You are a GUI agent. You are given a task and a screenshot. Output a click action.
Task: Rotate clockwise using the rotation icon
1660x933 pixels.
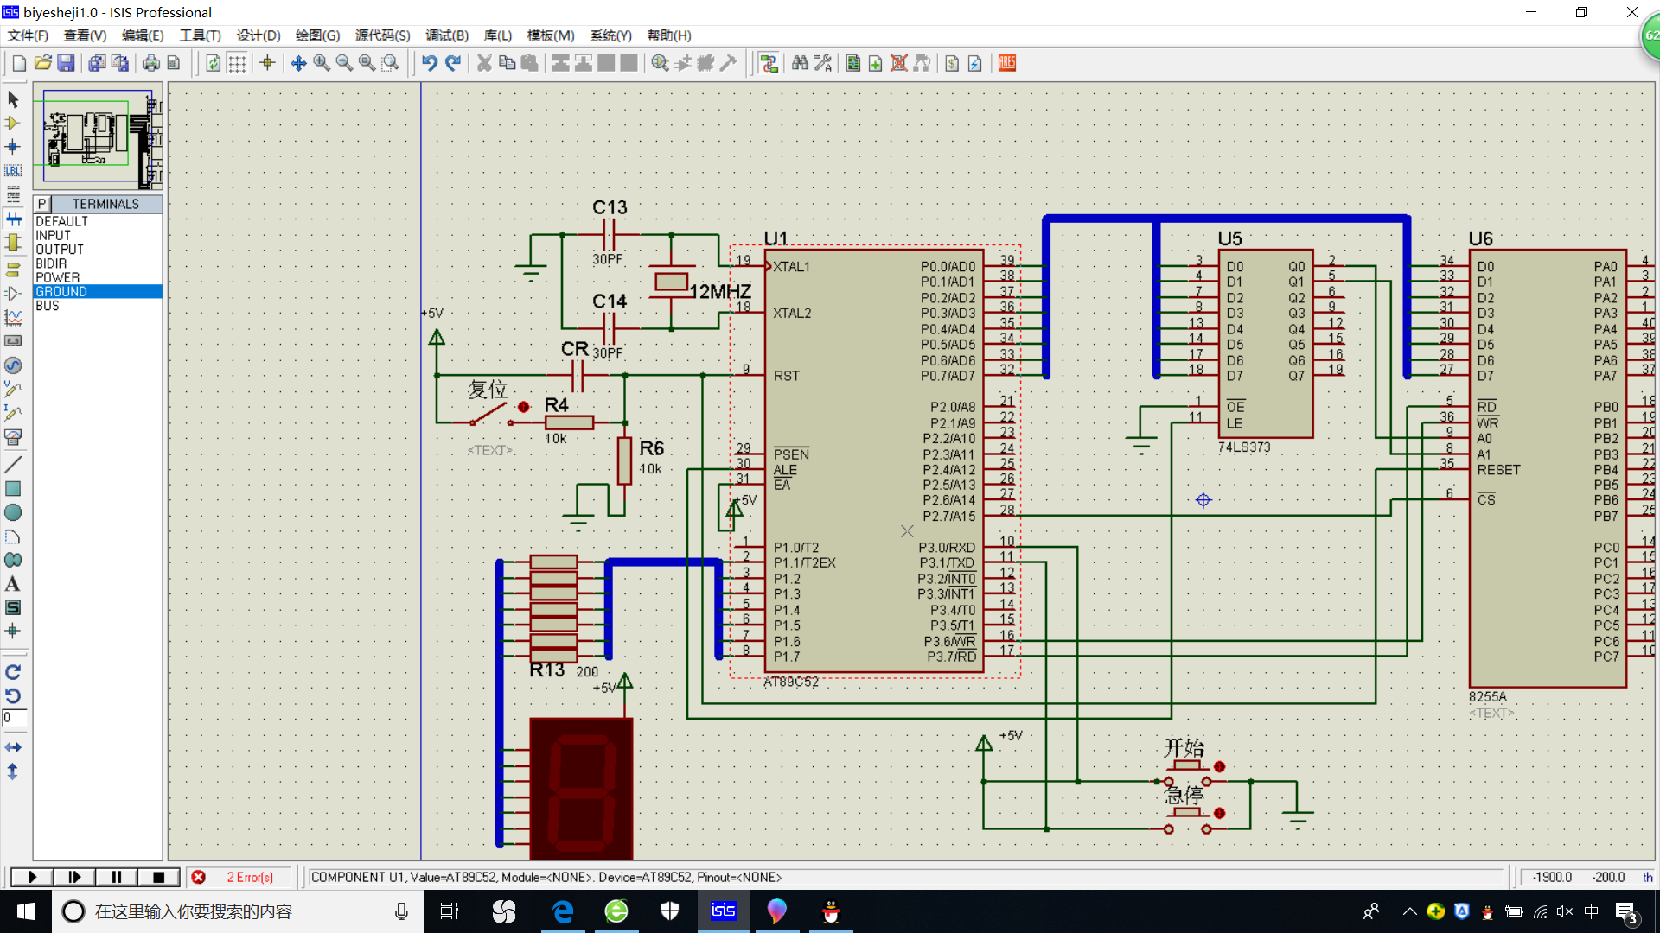coord(13,672)
